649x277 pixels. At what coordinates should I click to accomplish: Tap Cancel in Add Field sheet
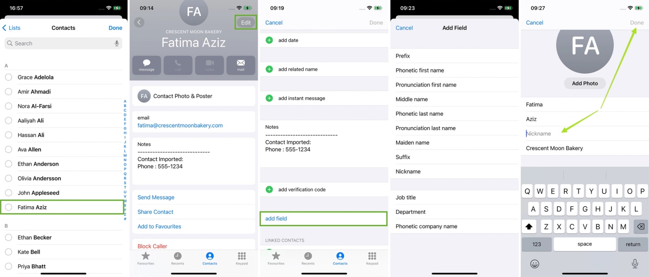tap(404, 28)
